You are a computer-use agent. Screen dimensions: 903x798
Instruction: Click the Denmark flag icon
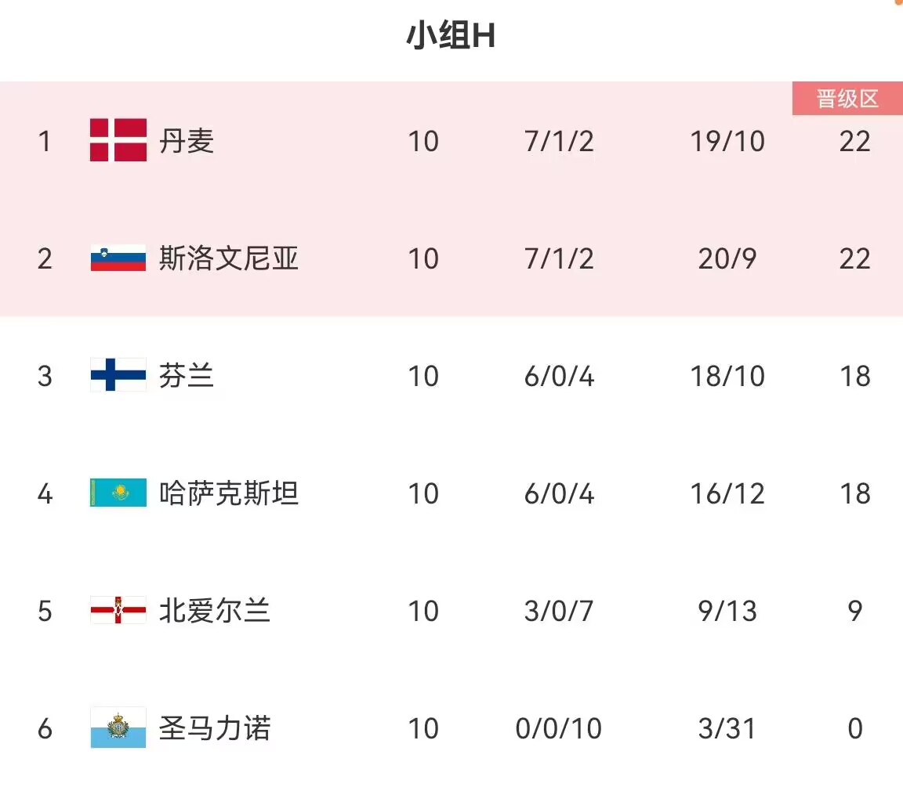click(x=118, y=141)
